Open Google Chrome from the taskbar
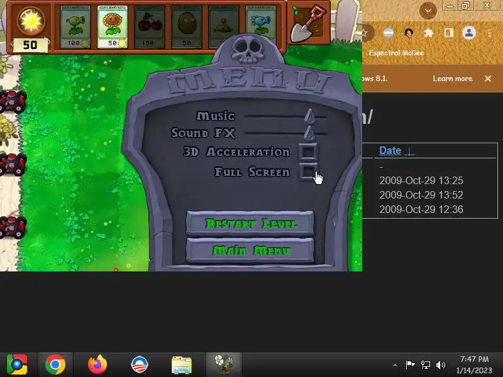This screenshot has width=503, height=377. click(x=55, y=364)
